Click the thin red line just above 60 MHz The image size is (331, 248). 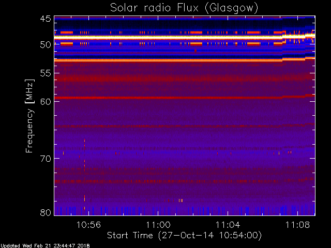click(168, 98)
